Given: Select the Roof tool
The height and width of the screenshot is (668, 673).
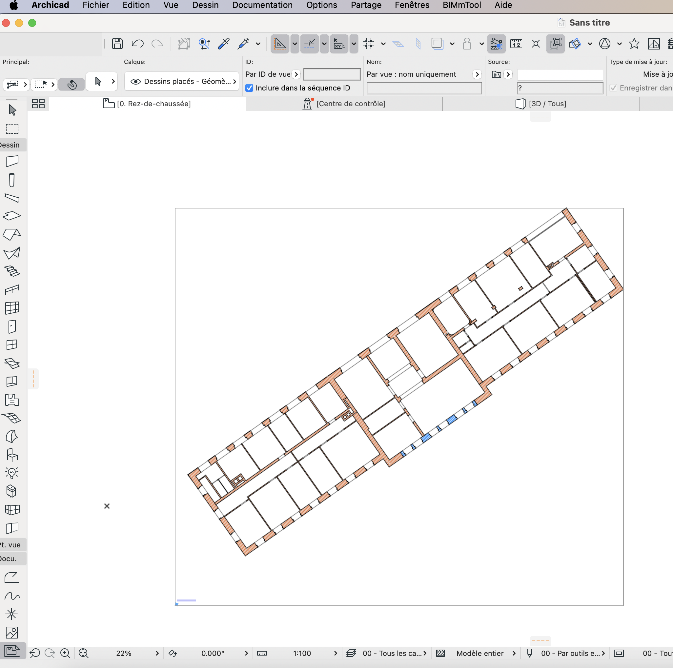Looking at the screenshot, I should (12, 234).
